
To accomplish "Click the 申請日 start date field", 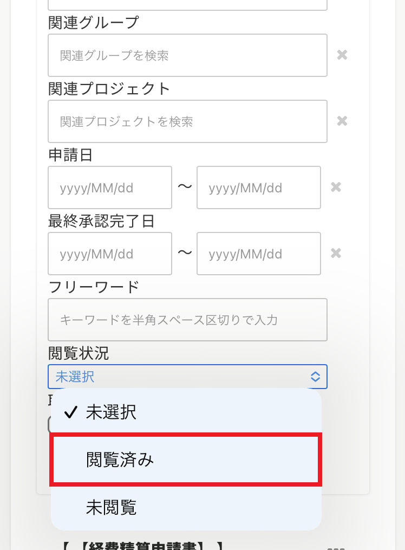I will pyautogui.click(x=109, y=187).
